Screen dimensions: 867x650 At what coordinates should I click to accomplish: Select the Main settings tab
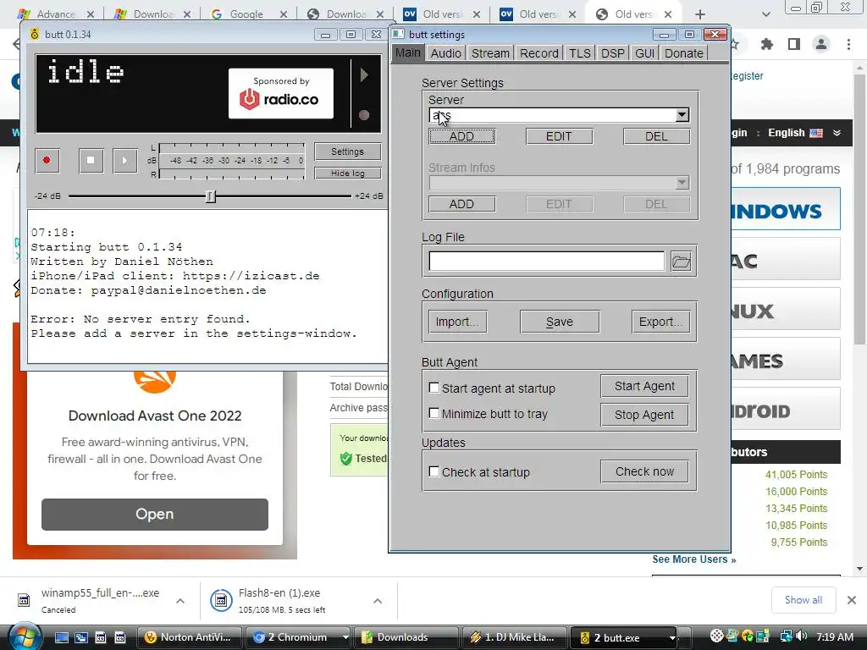point(408,52)
